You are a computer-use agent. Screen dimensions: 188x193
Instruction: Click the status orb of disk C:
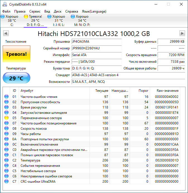point(3,16)
